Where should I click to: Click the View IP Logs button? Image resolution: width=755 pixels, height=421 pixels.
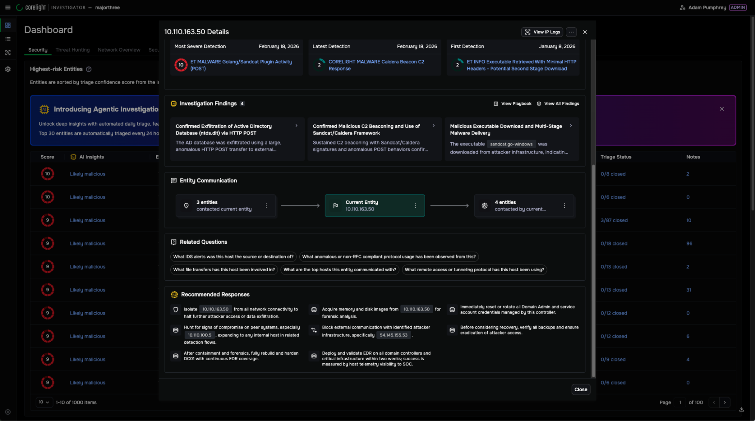coord(542,32)
